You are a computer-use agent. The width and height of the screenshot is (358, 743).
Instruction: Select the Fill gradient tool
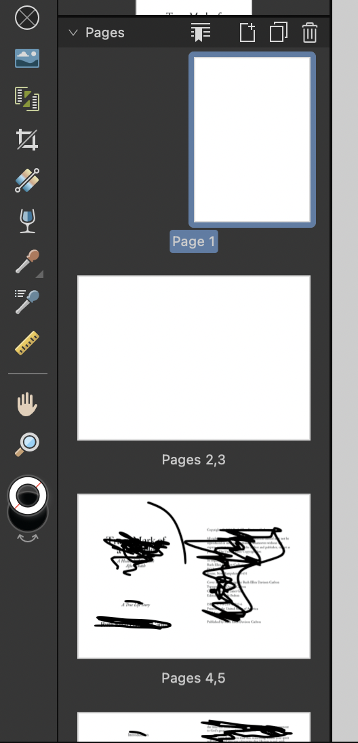click(27, 180)
